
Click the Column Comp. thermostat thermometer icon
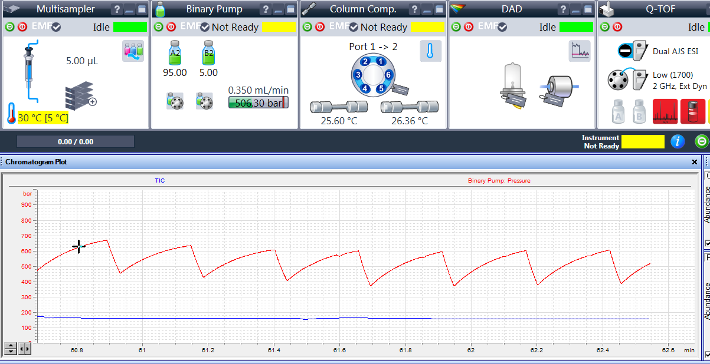431,51
